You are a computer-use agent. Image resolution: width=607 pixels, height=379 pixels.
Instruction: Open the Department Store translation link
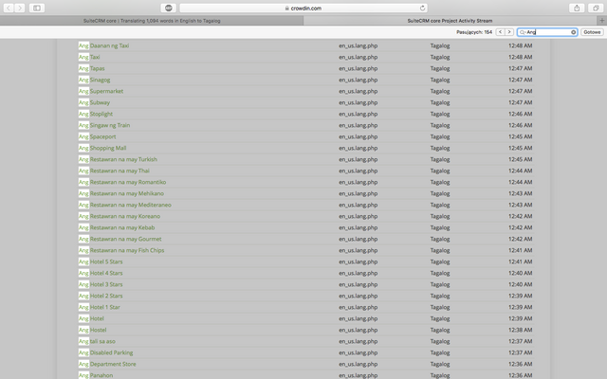[107, 364]
